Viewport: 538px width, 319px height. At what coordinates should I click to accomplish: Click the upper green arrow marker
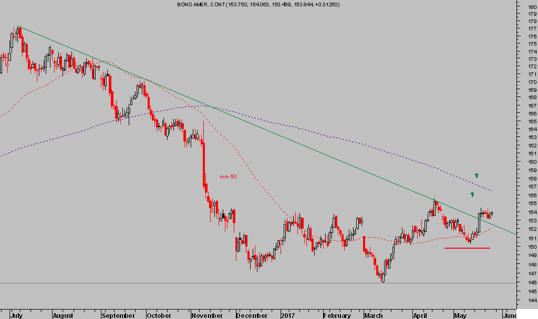(x=477, y=175)
